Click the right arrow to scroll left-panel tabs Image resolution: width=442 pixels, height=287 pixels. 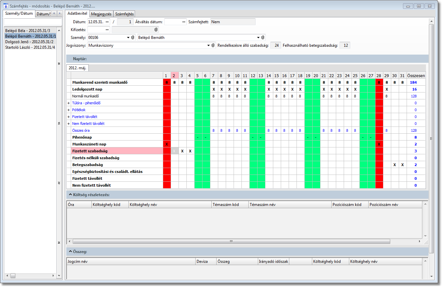(x=60, y=13)
